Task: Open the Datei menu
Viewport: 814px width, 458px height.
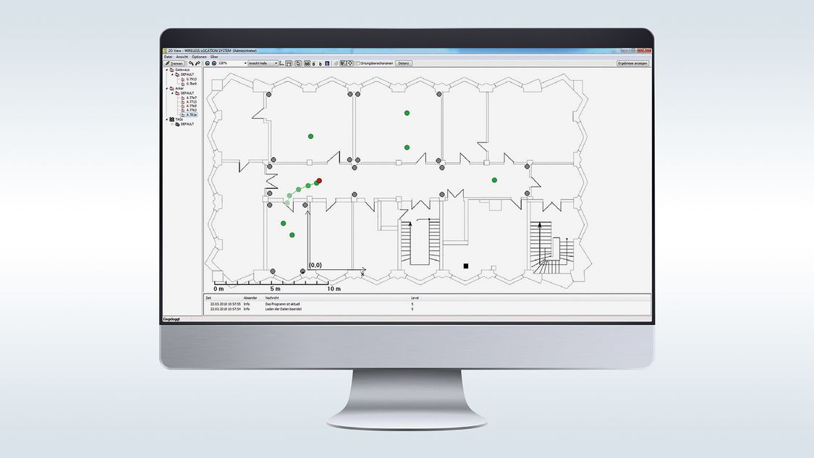Action: pos(168,56)
